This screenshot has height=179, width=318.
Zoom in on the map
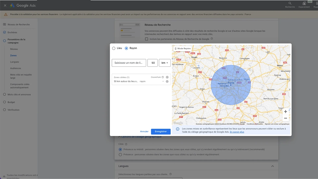(x=285, y=111)
